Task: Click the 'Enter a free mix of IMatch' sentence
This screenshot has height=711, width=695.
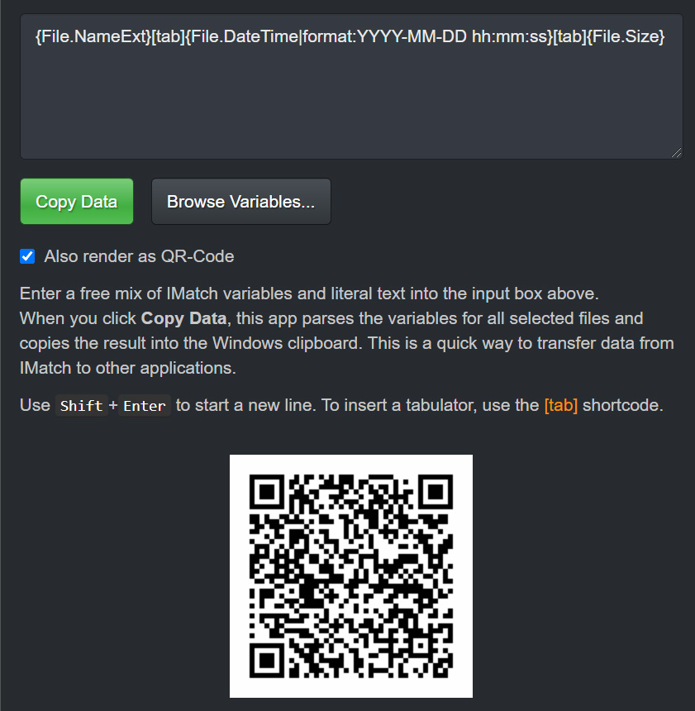Action: click(x=309, y=293)
